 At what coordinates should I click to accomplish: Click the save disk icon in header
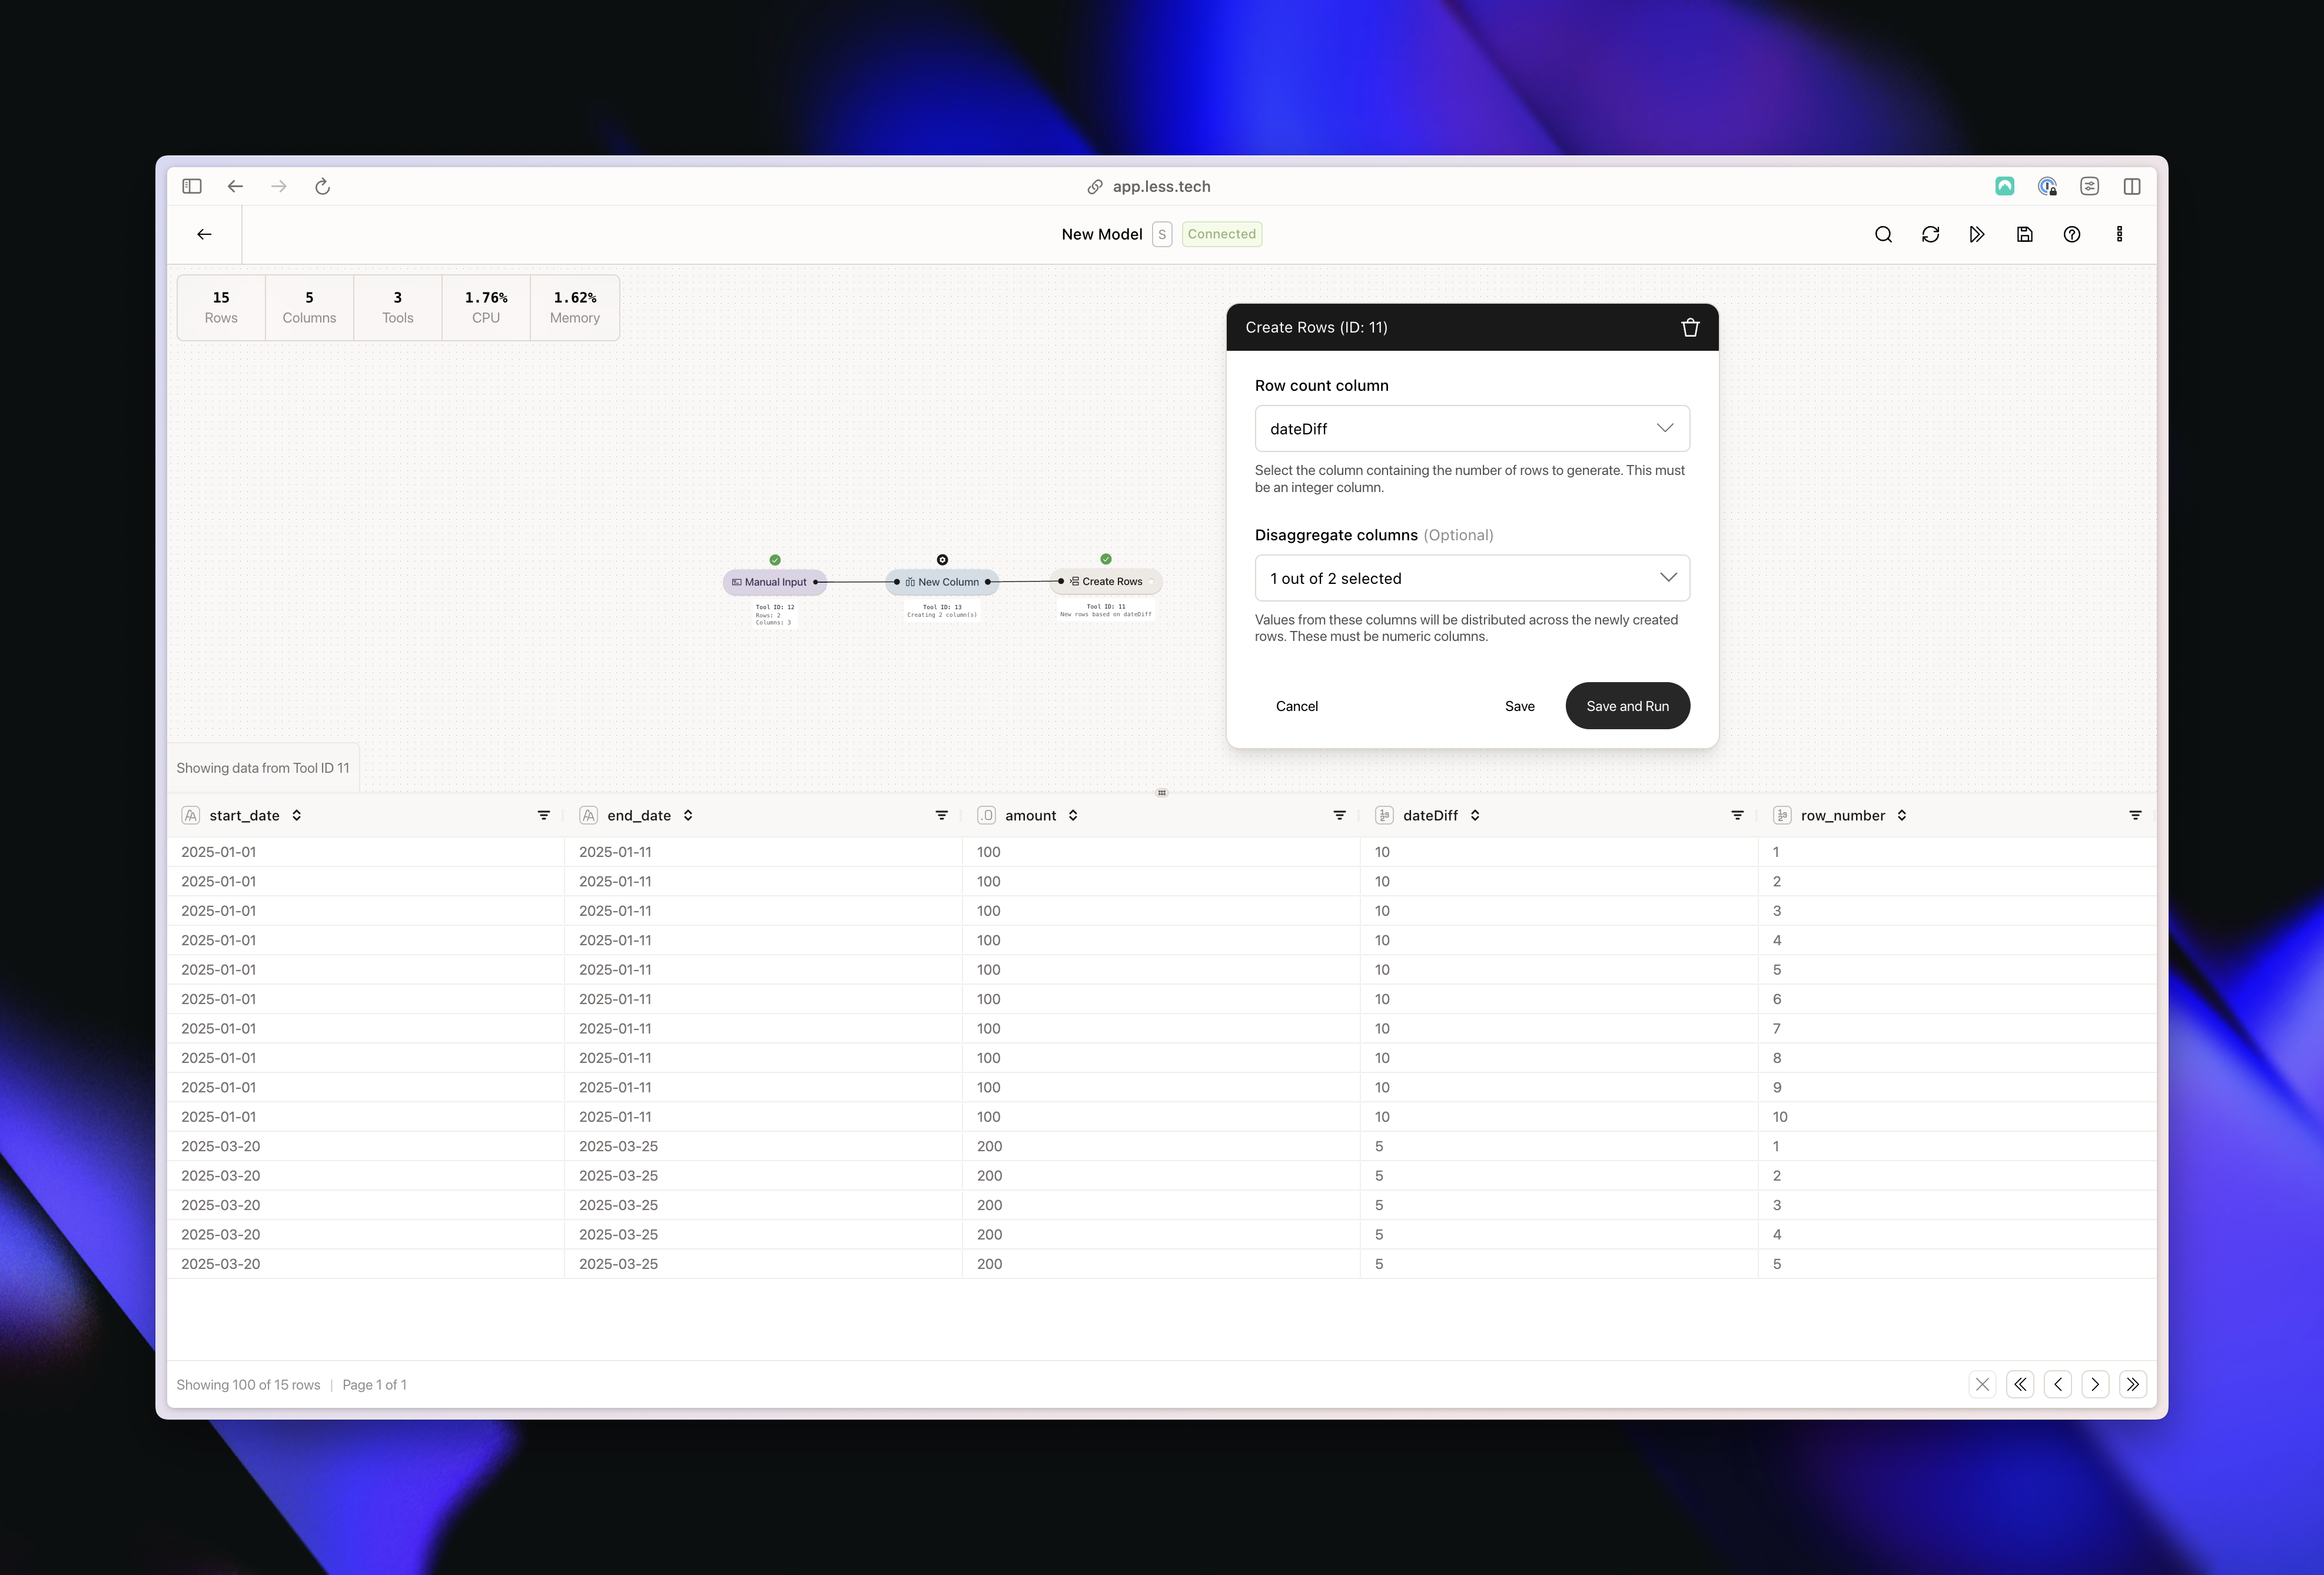coord(2024,234)
